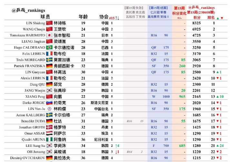
Task: Click the Nigeria flag beside Quadri ARUNA
Action: [49, 139]
